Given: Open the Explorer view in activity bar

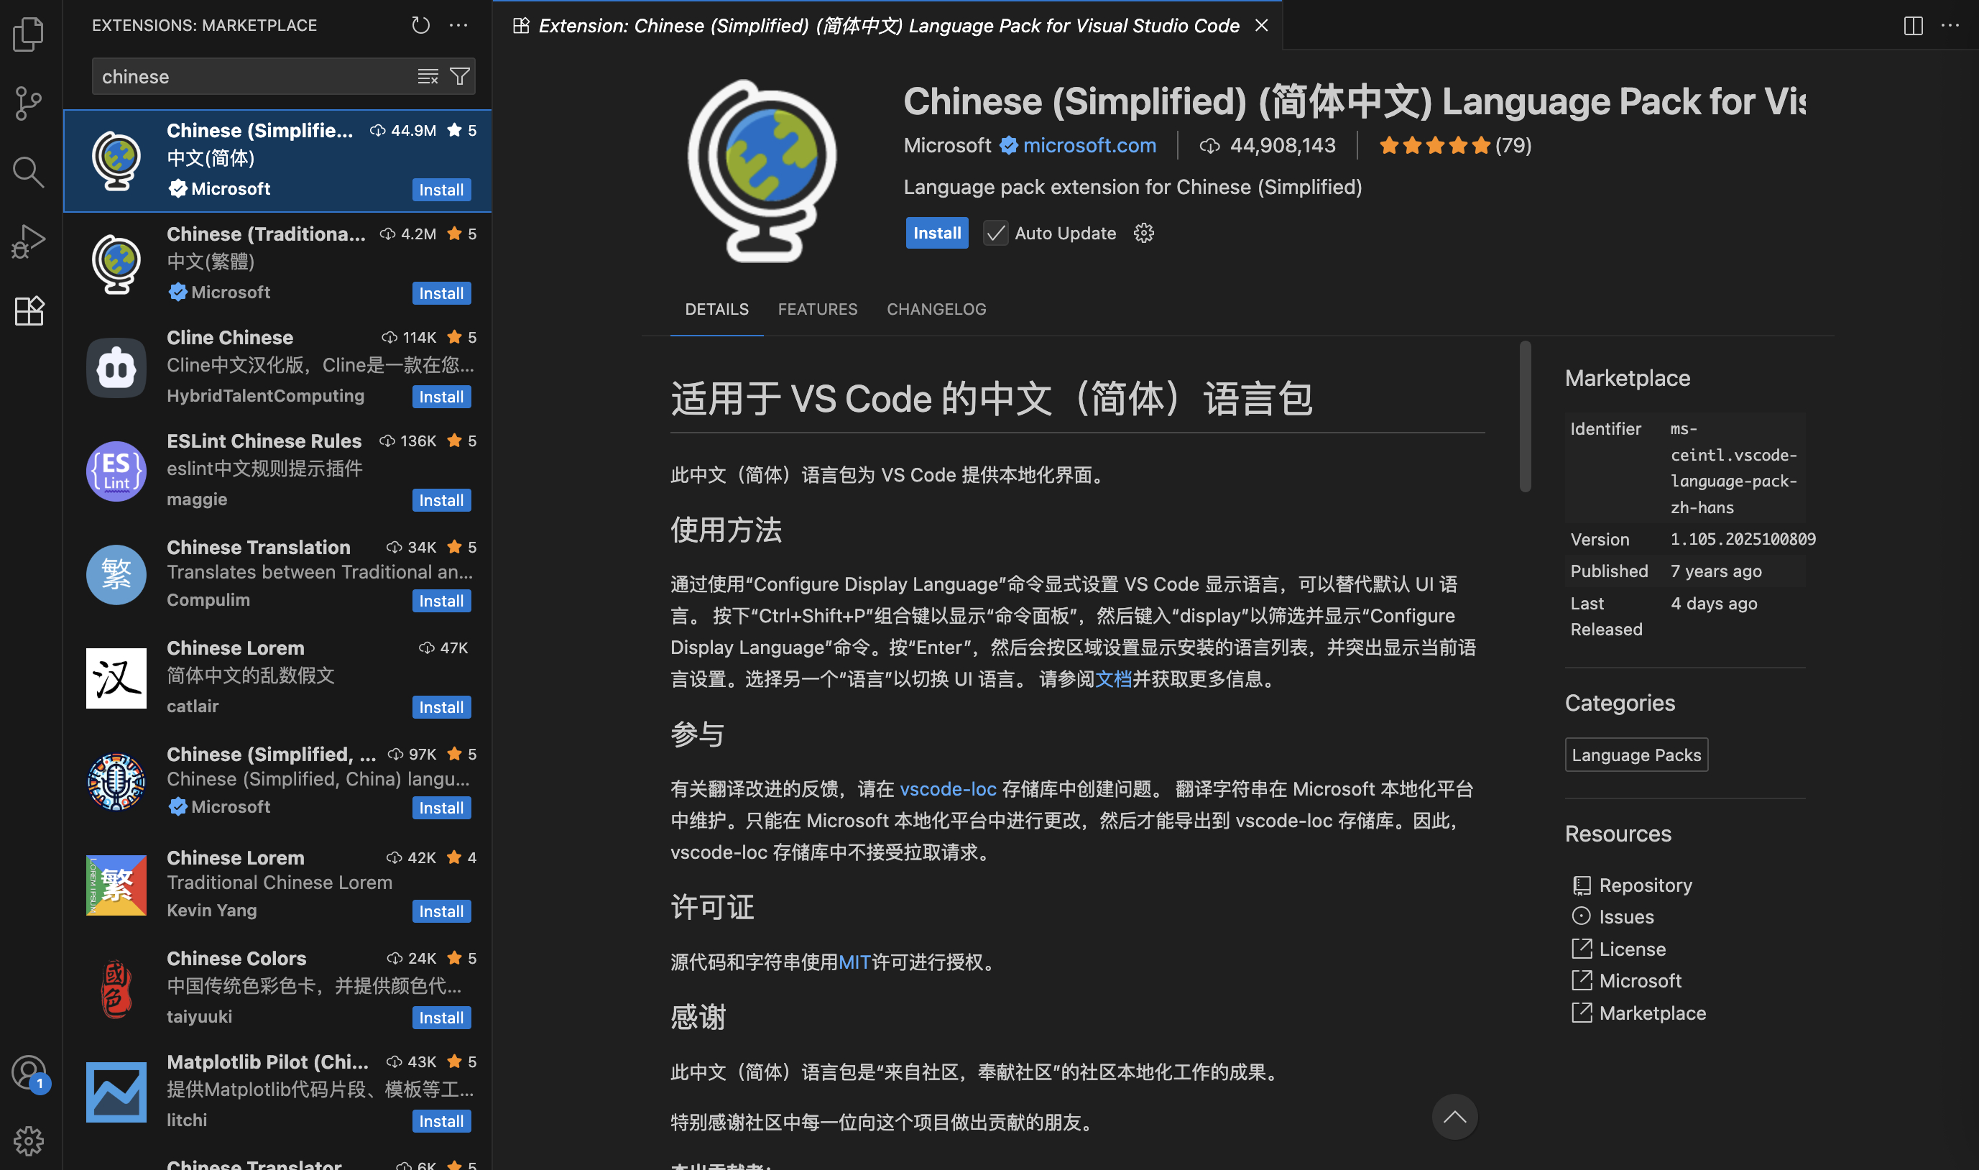Looking at the screenshot, I should [28, 34].
